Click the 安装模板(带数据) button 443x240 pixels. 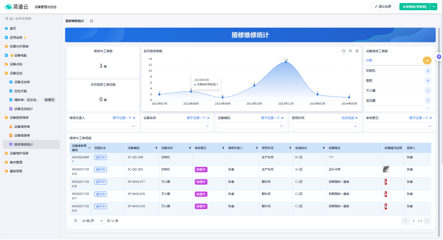(x=414, y=7)
